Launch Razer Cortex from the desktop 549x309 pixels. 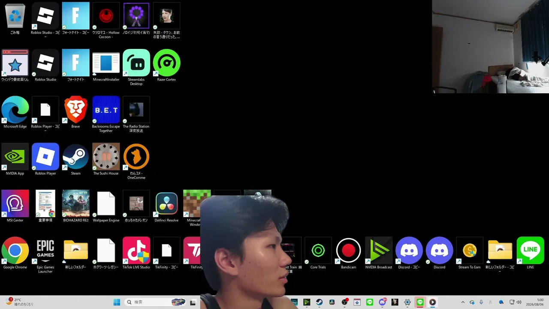coord(166,65)
